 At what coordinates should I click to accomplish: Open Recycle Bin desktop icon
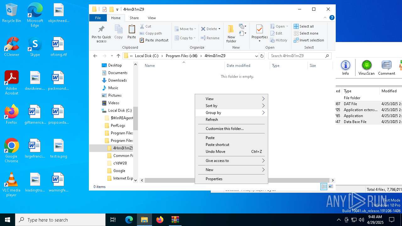(12, 13)
